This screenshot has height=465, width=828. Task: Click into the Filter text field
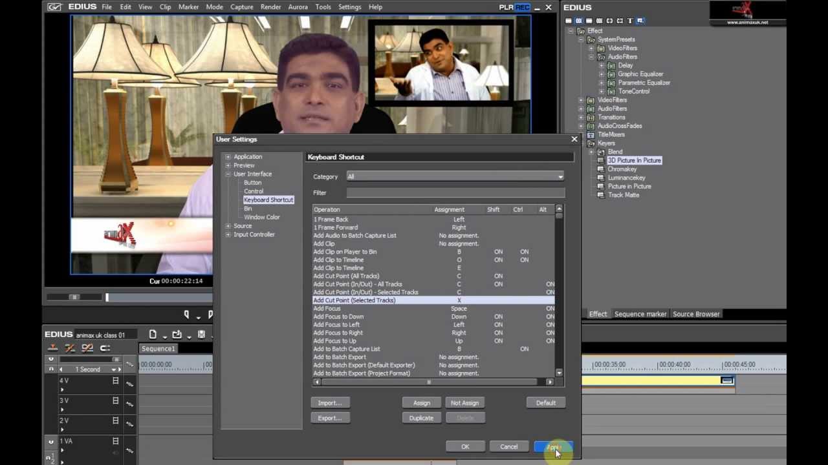(455, 192)
